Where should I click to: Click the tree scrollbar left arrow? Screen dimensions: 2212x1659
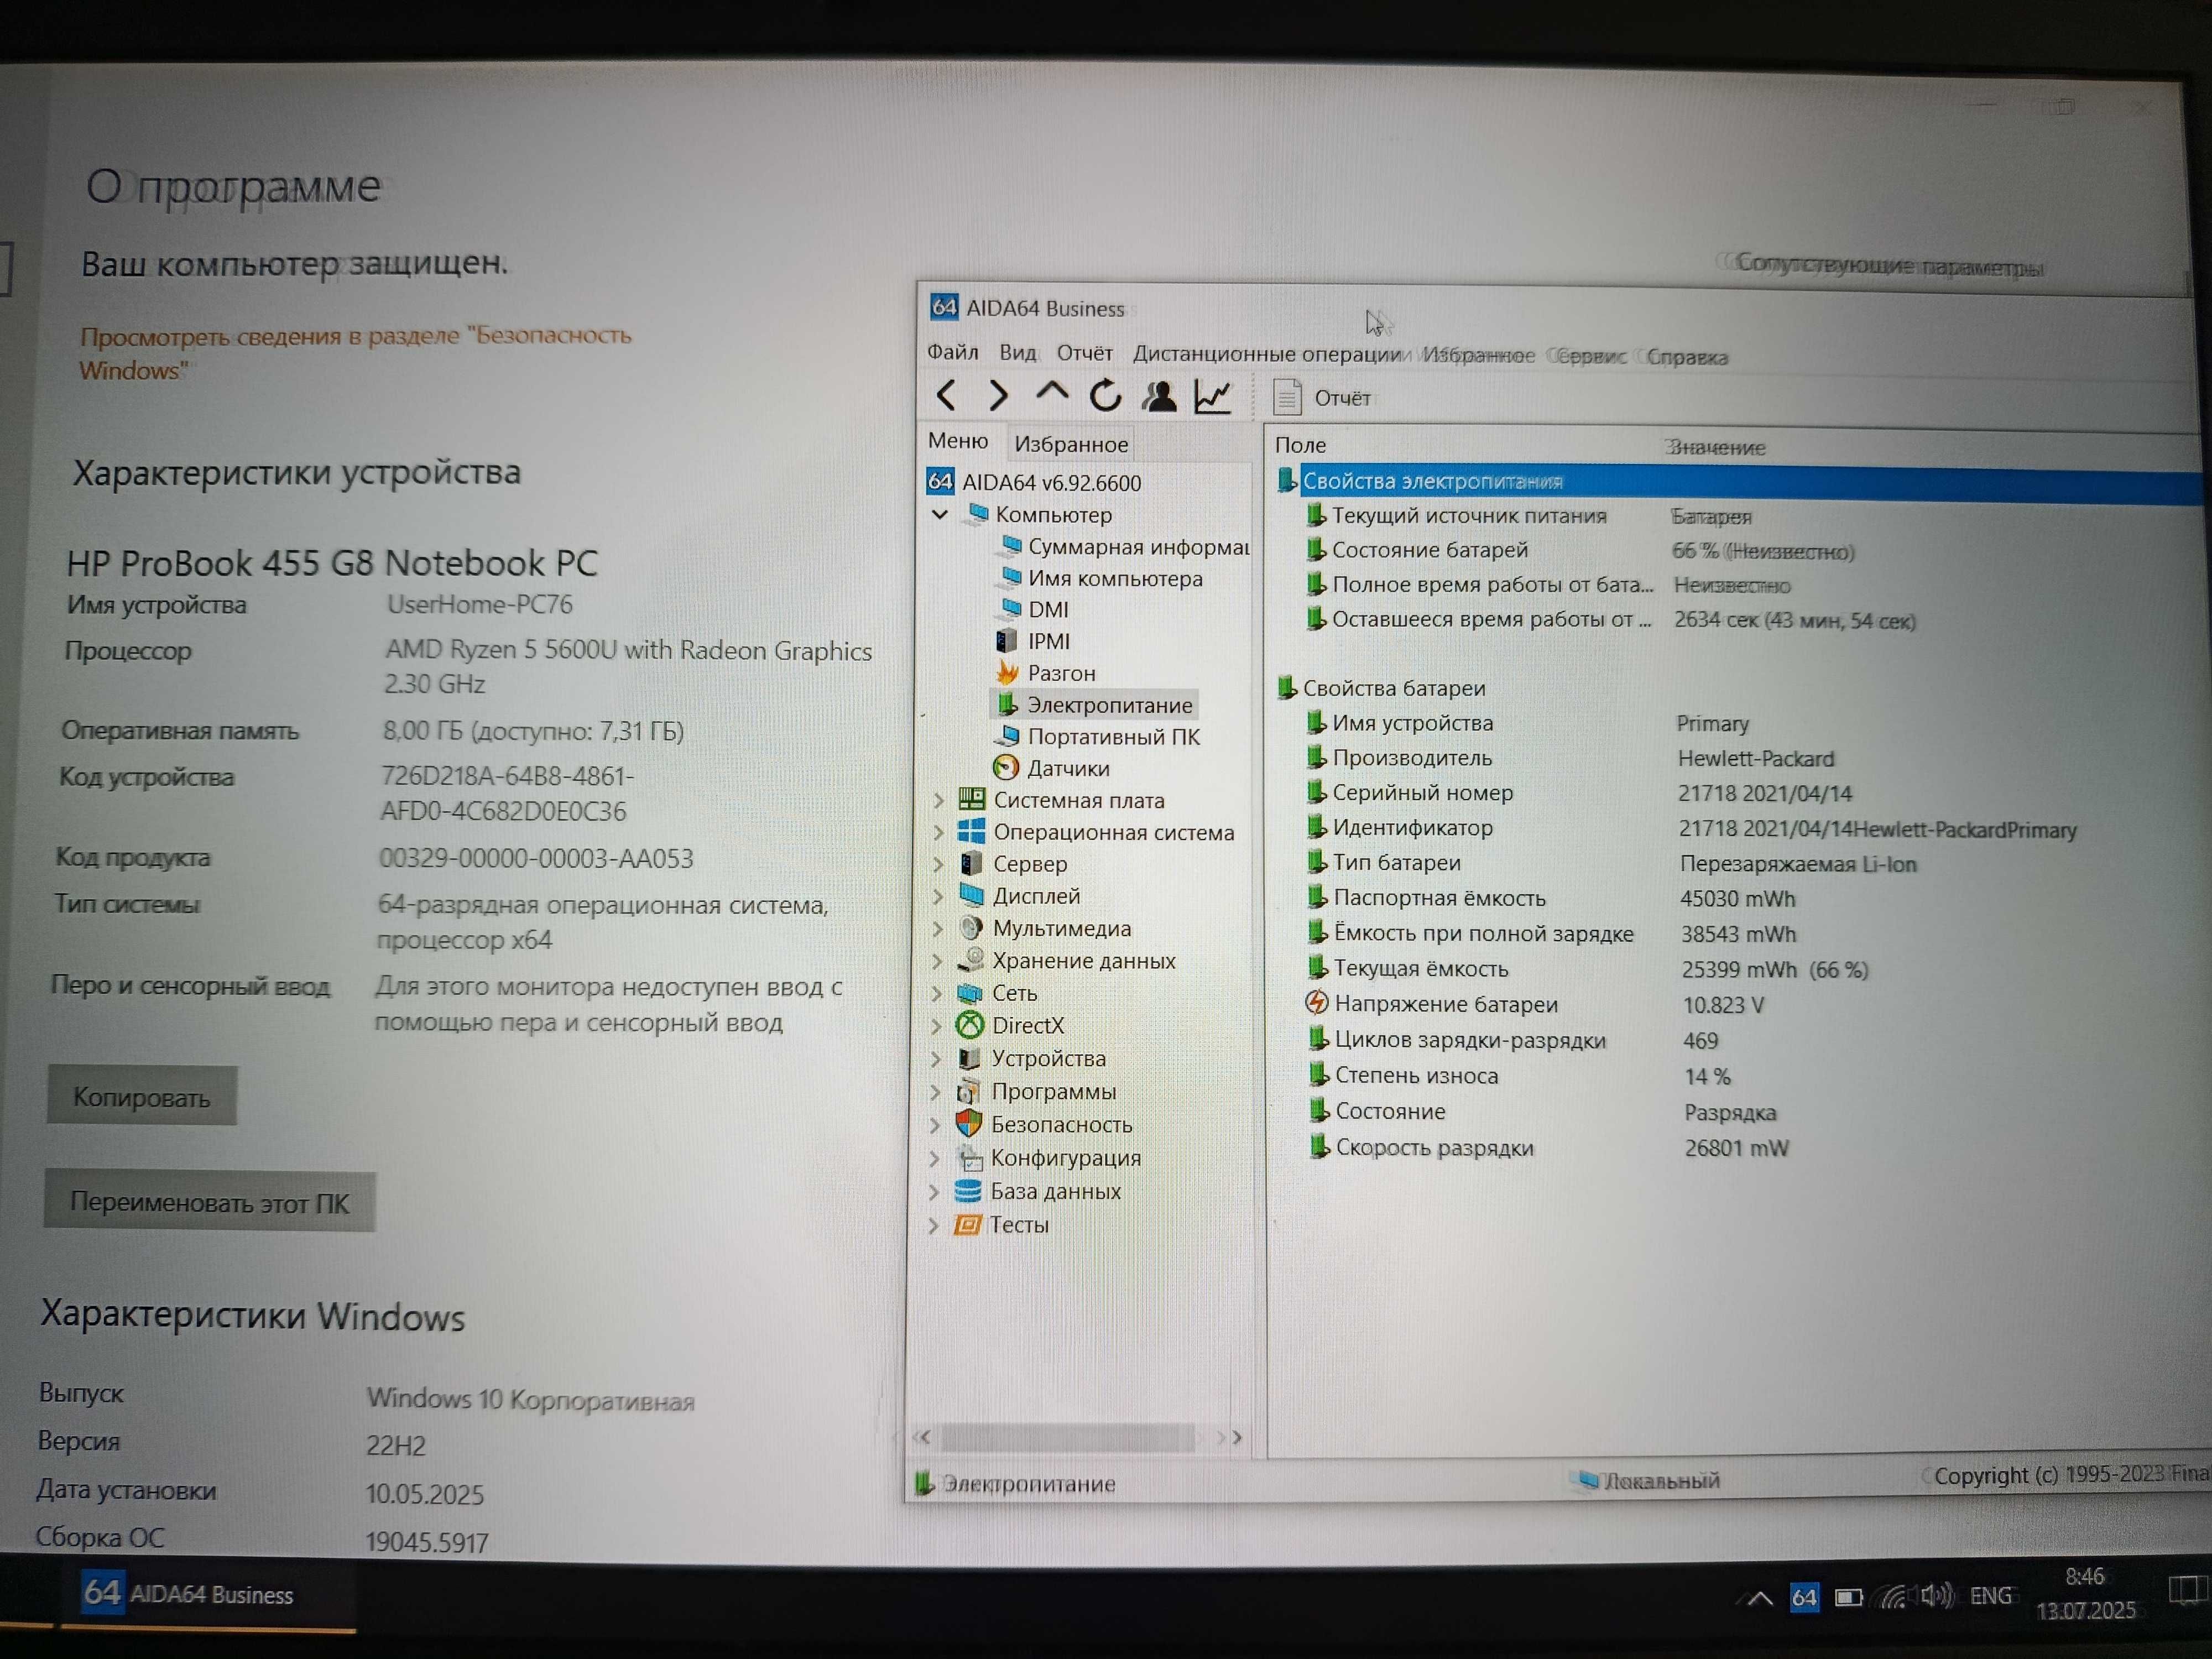[923, 1437]
